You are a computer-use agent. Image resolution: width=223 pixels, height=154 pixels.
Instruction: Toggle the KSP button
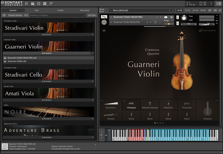(210, 10)
